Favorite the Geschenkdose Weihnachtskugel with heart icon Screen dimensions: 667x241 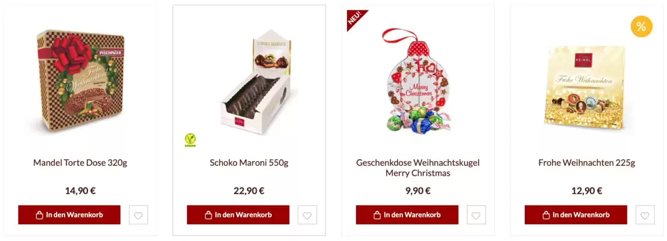(476, 215)
